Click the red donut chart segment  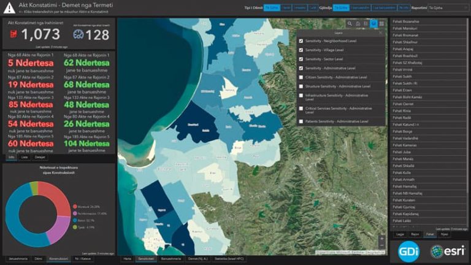(56, 195)
